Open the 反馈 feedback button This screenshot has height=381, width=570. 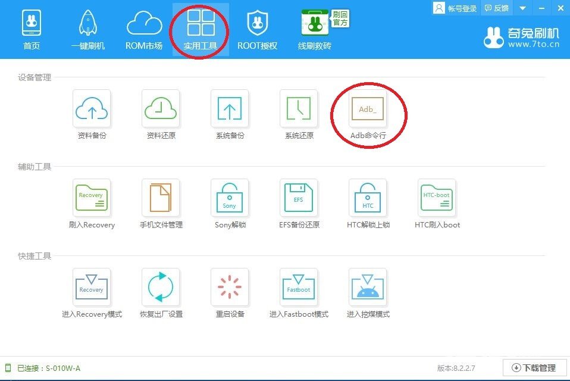497,8
